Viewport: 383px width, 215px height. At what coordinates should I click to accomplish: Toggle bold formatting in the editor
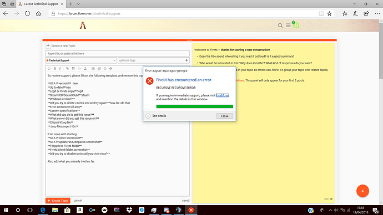(x=55, y=69)
